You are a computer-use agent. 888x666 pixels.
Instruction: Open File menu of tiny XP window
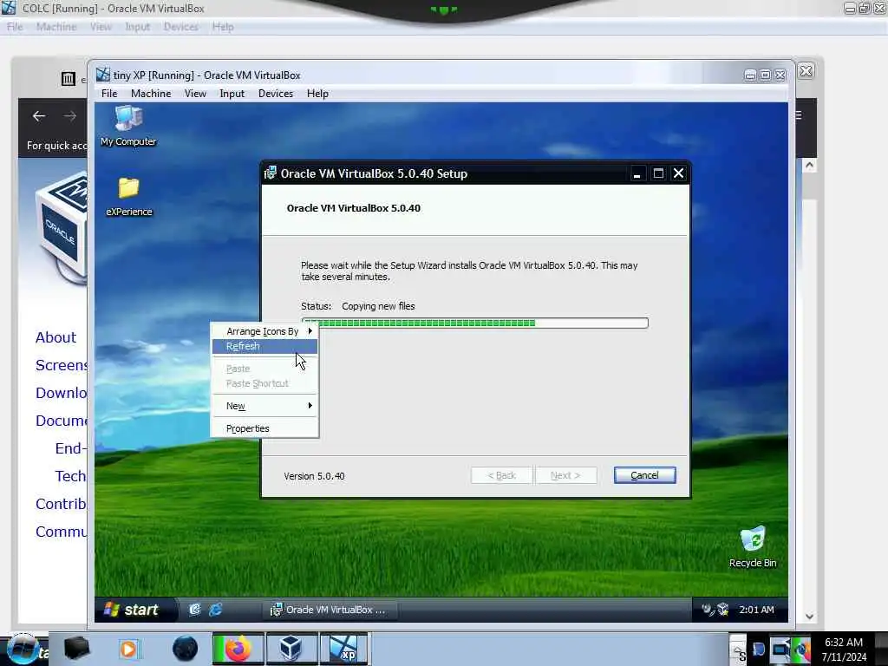pyautogui.click(x=109, y=94)
